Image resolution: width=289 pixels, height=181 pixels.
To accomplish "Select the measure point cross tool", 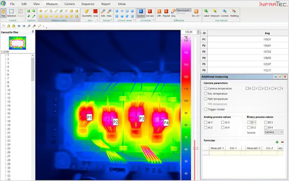I will (x=41, y=11).
